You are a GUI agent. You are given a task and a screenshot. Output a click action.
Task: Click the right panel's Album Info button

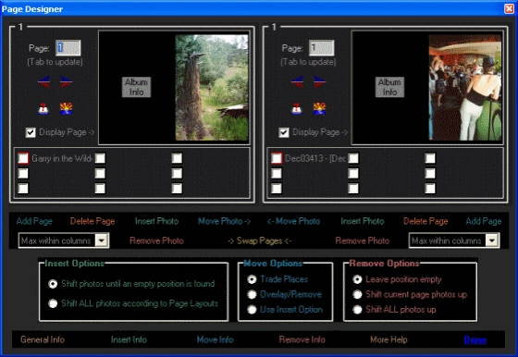point(389,87)
